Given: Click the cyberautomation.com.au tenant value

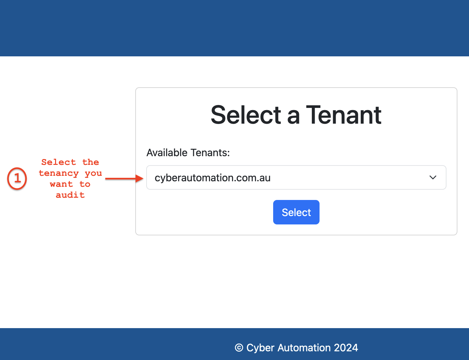Looking at the screenshot, I should 213,178.
